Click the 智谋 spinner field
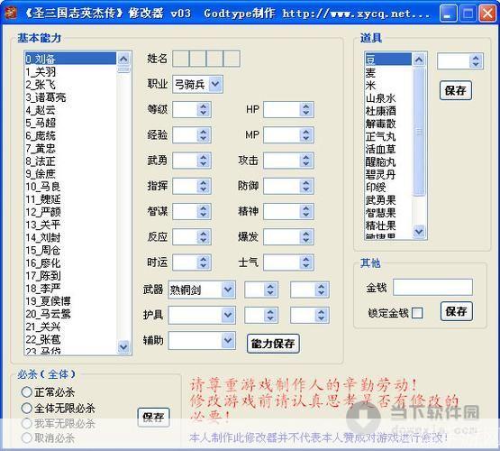 [191, 211]
